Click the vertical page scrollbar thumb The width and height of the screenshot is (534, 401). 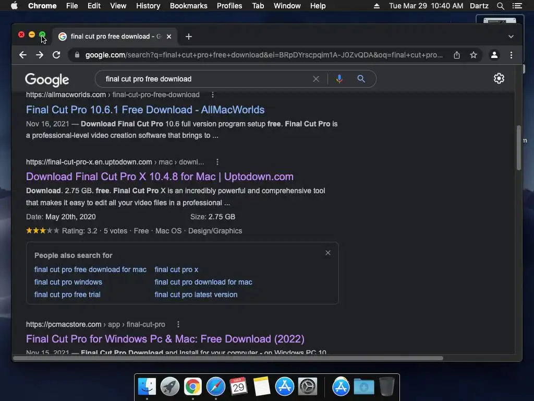(x=519, y=148)
